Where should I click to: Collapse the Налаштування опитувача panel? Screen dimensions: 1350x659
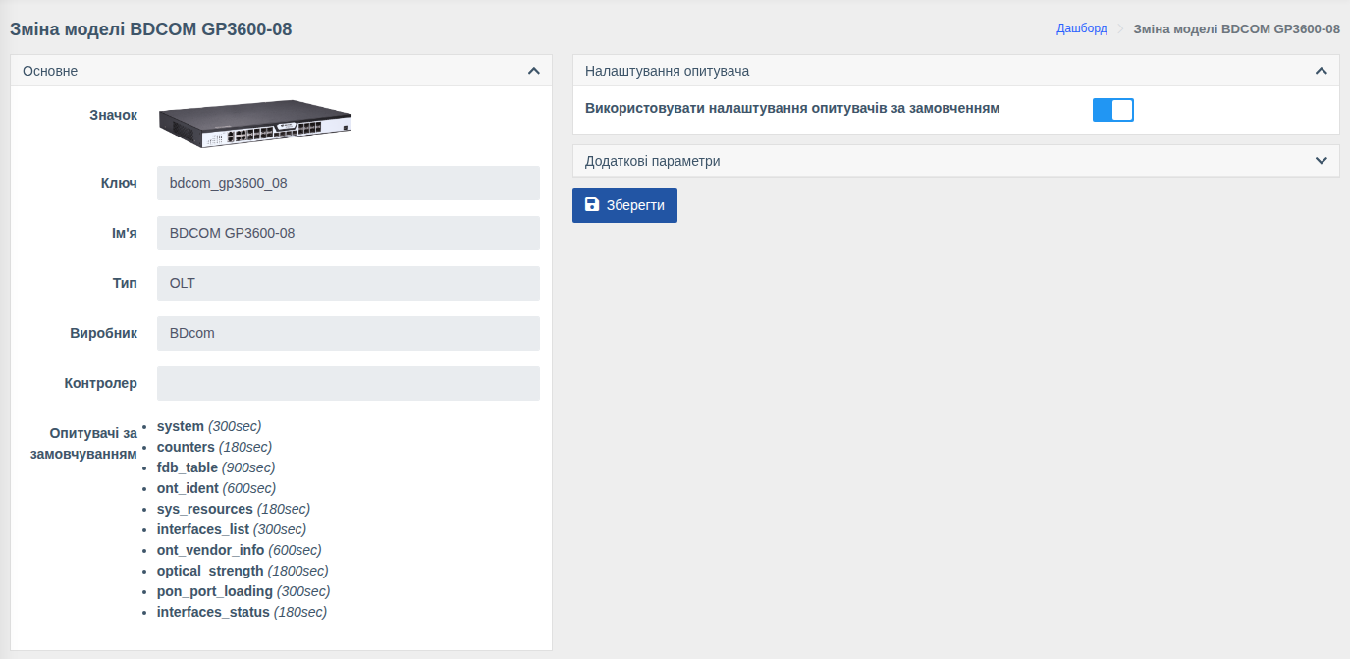tap(1322, 71)
